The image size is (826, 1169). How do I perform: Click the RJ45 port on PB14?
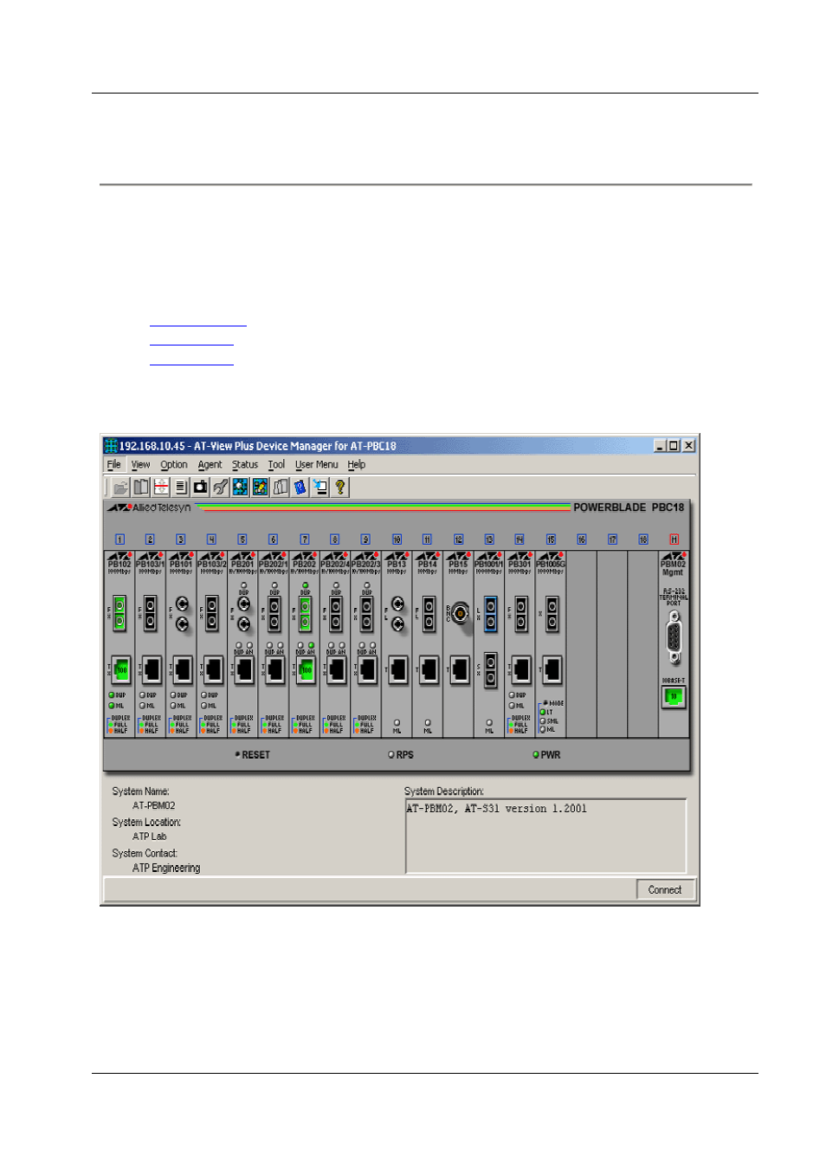(x=429, y=669)
